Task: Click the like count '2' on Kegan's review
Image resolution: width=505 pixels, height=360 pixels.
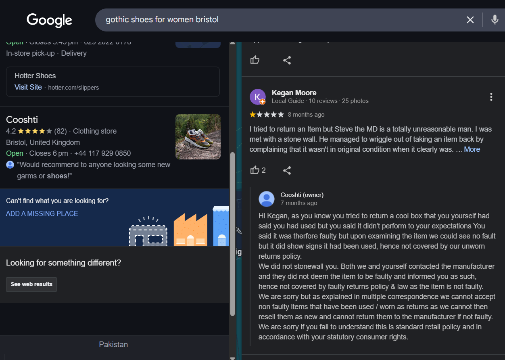Action: point(264,170)
